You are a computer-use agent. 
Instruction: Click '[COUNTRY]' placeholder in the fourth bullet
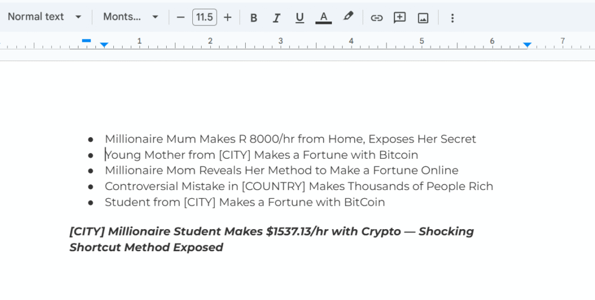tap(274, 187)
